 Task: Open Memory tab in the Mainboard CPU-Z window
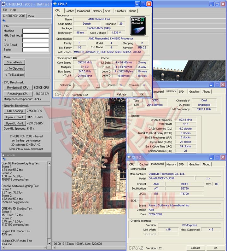[171, 164]
